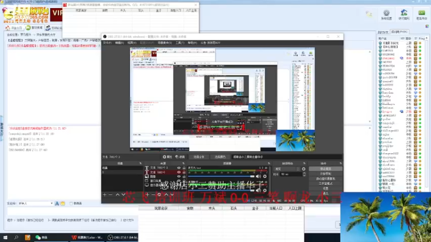Move scene up with arrow icon
Viewport: 431px width, 242px height.
point(117,195)
